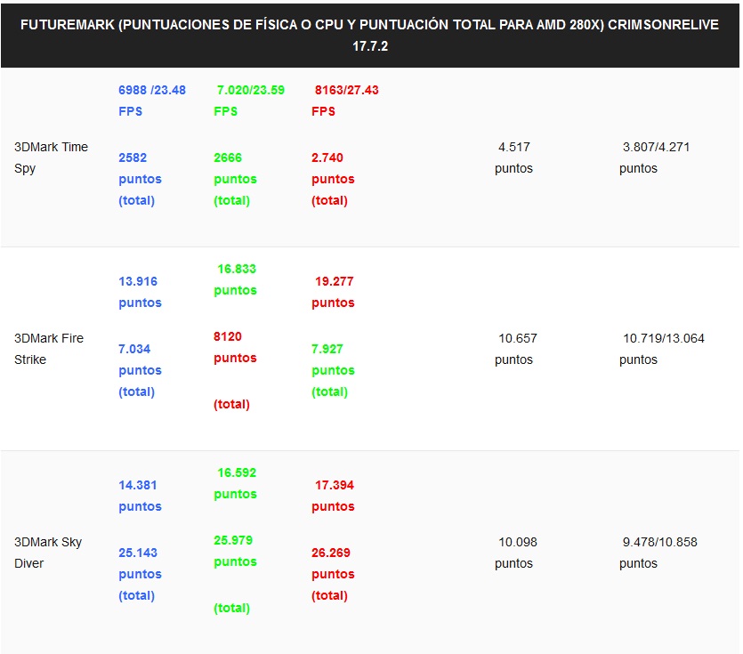The width and height of the screenshot is (743, 654).
Task: Click the '4.517 puntos' Time Spy cell
Action: [x=513, y=157]
